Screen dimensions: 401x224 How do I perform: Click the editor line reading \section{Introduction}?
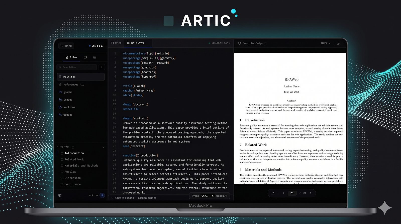point(140,156)
